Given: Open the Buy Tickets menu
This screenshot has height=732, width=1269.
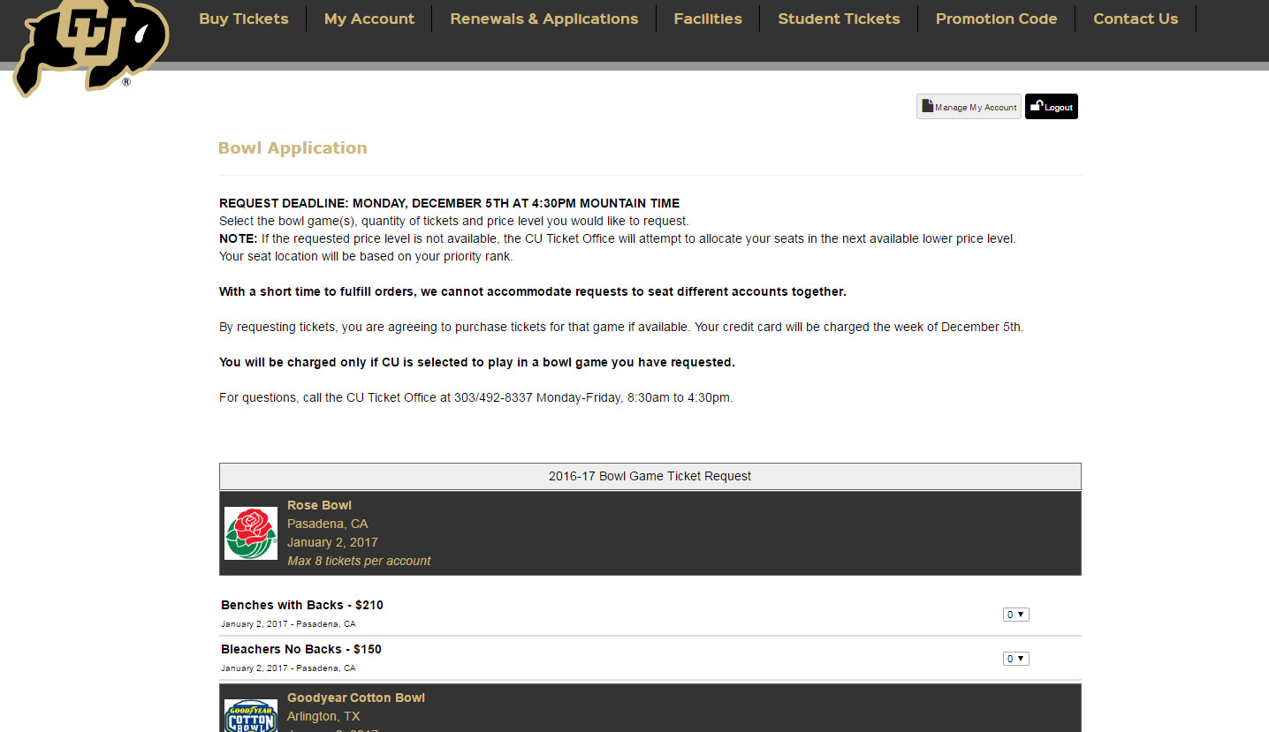Looking at the screenshot, I should 244,19.
